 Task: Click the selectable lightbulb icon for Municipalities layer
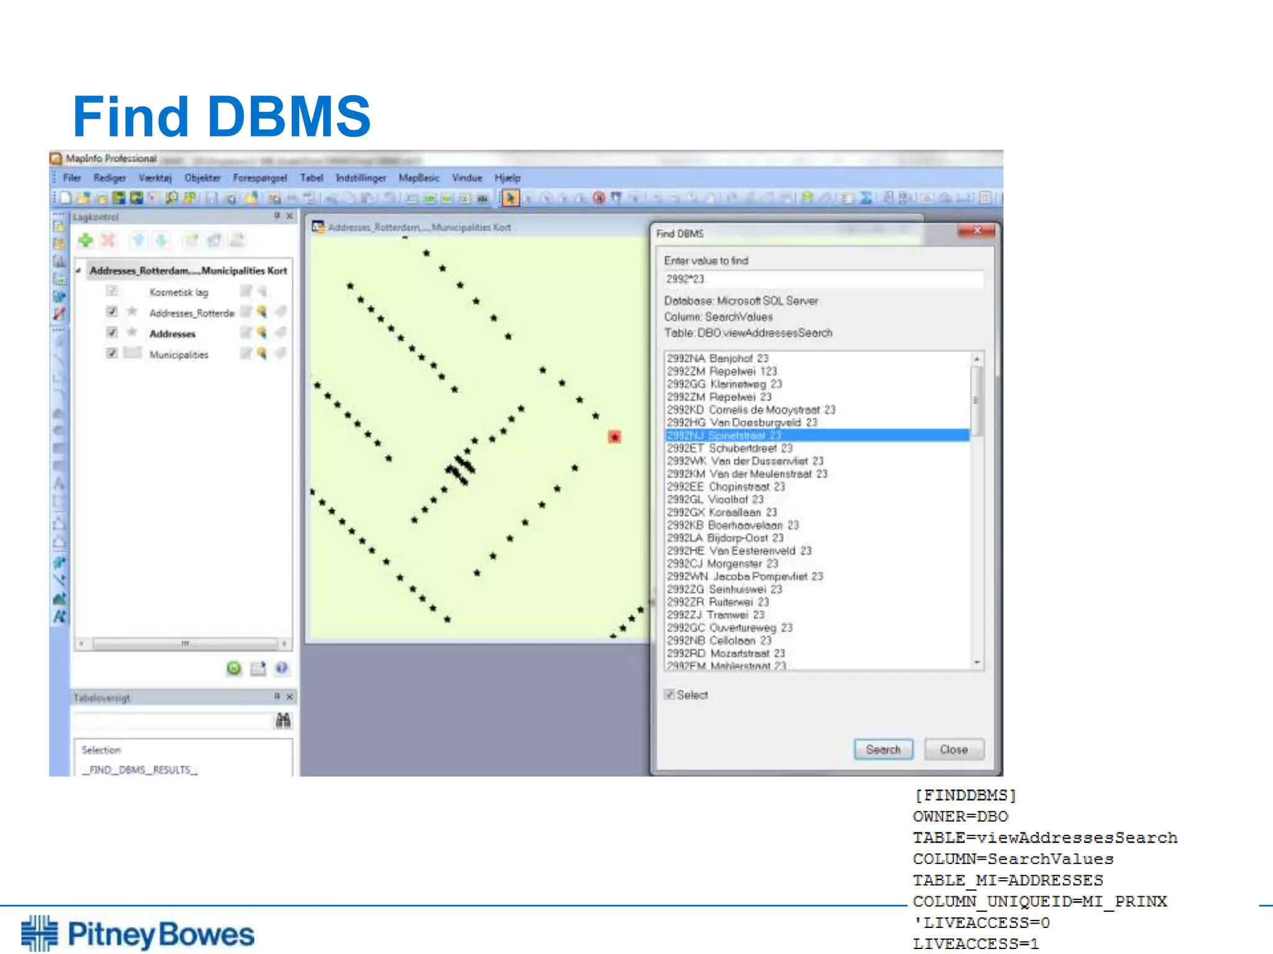(x=262, y=353)
